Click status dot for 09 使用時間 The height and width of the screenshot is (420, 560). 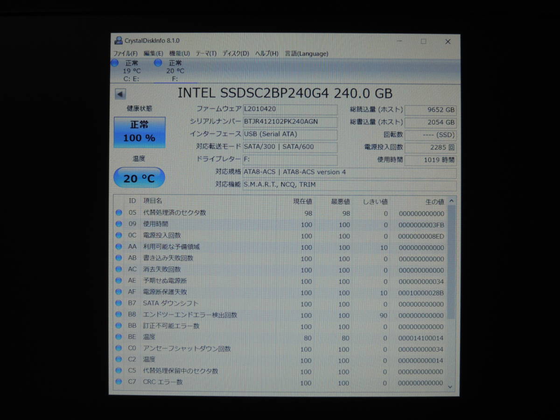tap(119, 224)
